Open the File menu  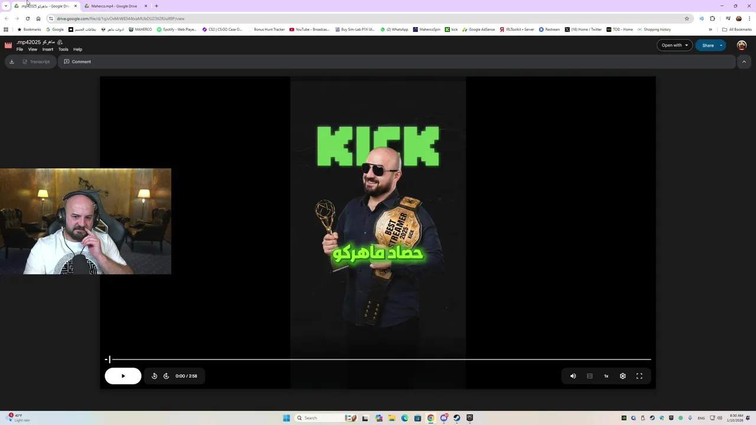(19, 50)
